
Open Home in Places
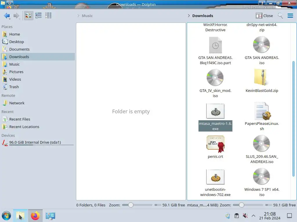38,34
